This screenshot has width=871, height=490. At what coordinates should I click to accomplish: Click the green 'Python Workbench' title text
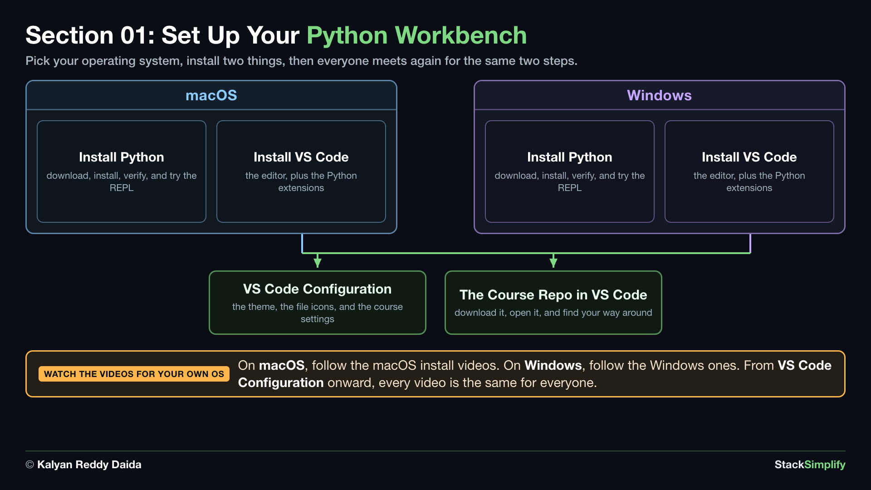pyautogui.click(x=416, y=35)
